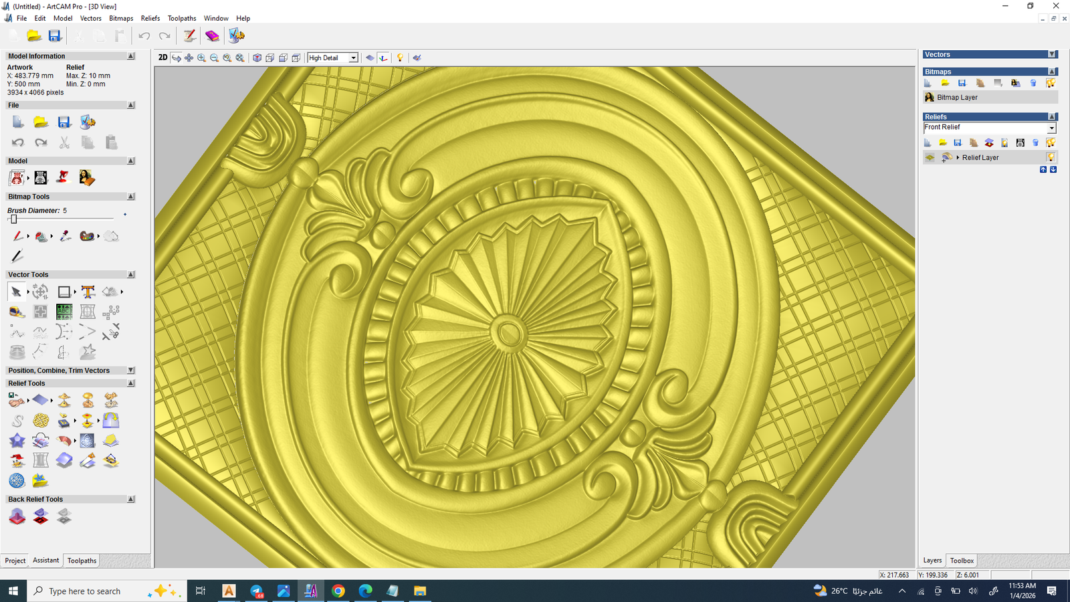The image size is (1070, 602).
Task: Expand the Position, Combine, Trim Vectors section
Action: tap(130, 371)
